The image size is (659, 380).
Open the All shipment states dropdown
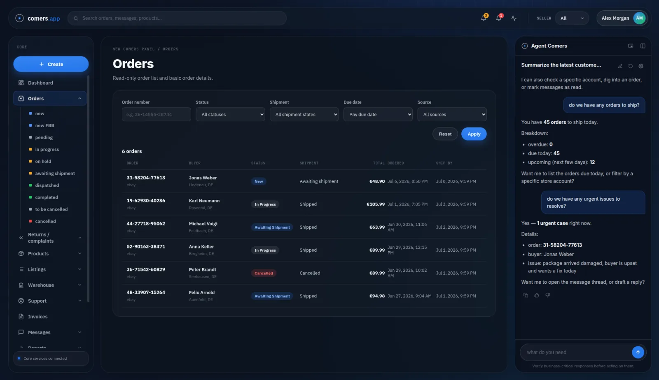coord(304,114)
